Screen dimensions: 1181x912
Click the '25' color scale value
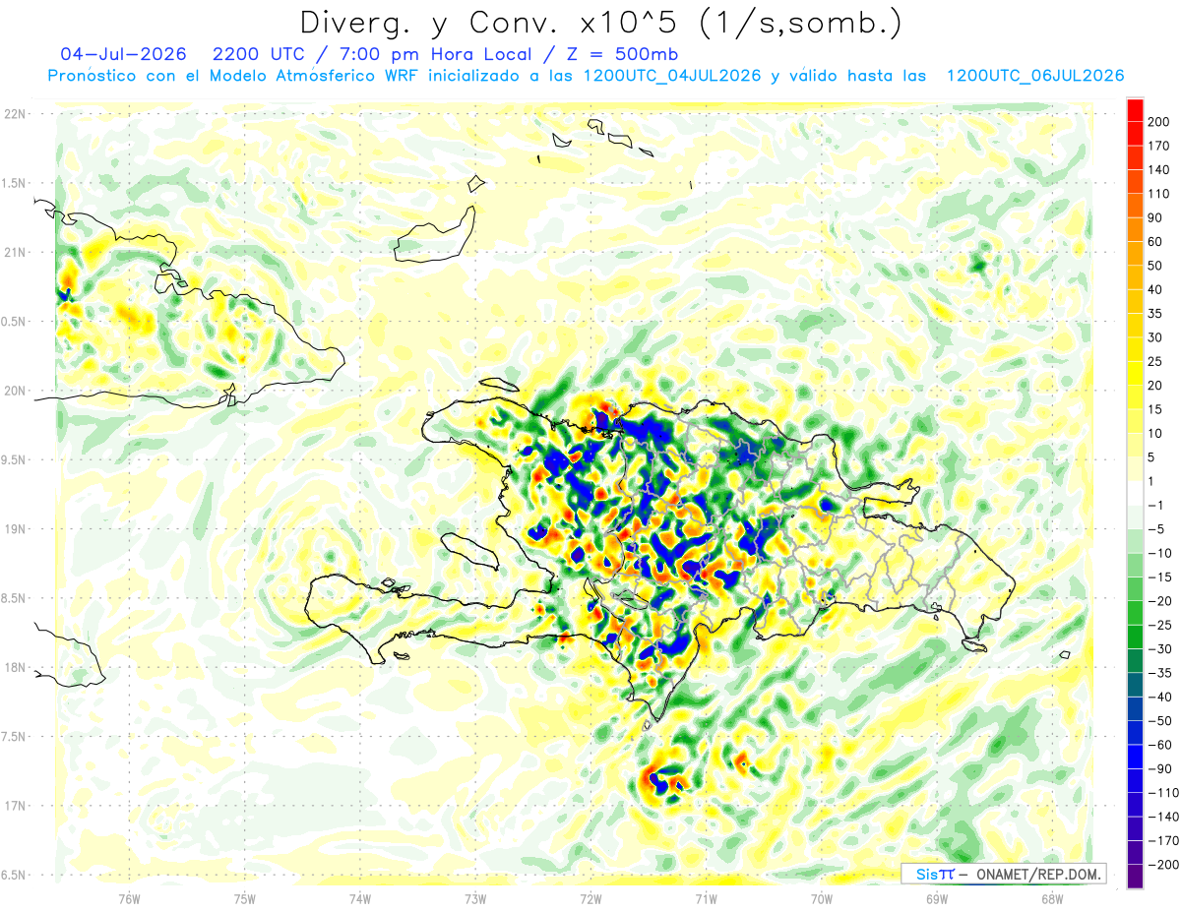click(x=1156, y=361)
